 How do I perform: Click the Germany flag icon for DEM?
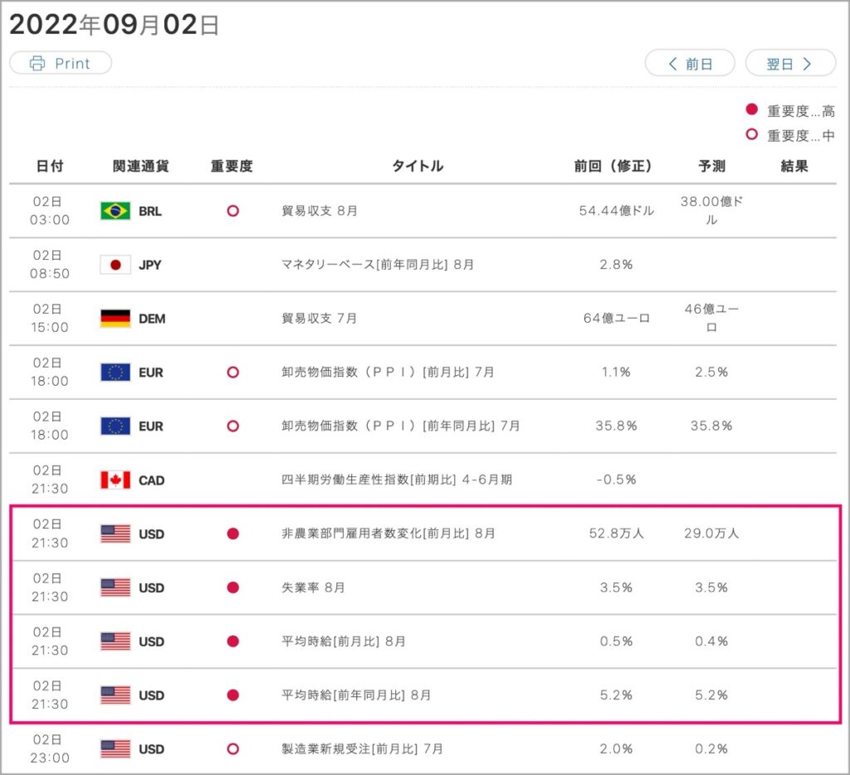pos(115,318)
